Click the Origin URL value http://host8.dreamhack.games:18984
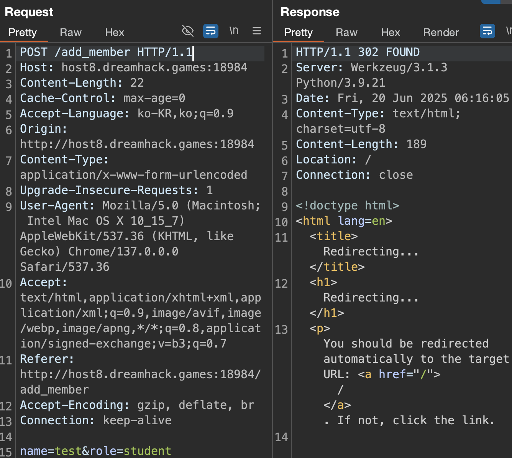Image resolution: width=512 pixels, height=458 pixels. coord(137,144)
